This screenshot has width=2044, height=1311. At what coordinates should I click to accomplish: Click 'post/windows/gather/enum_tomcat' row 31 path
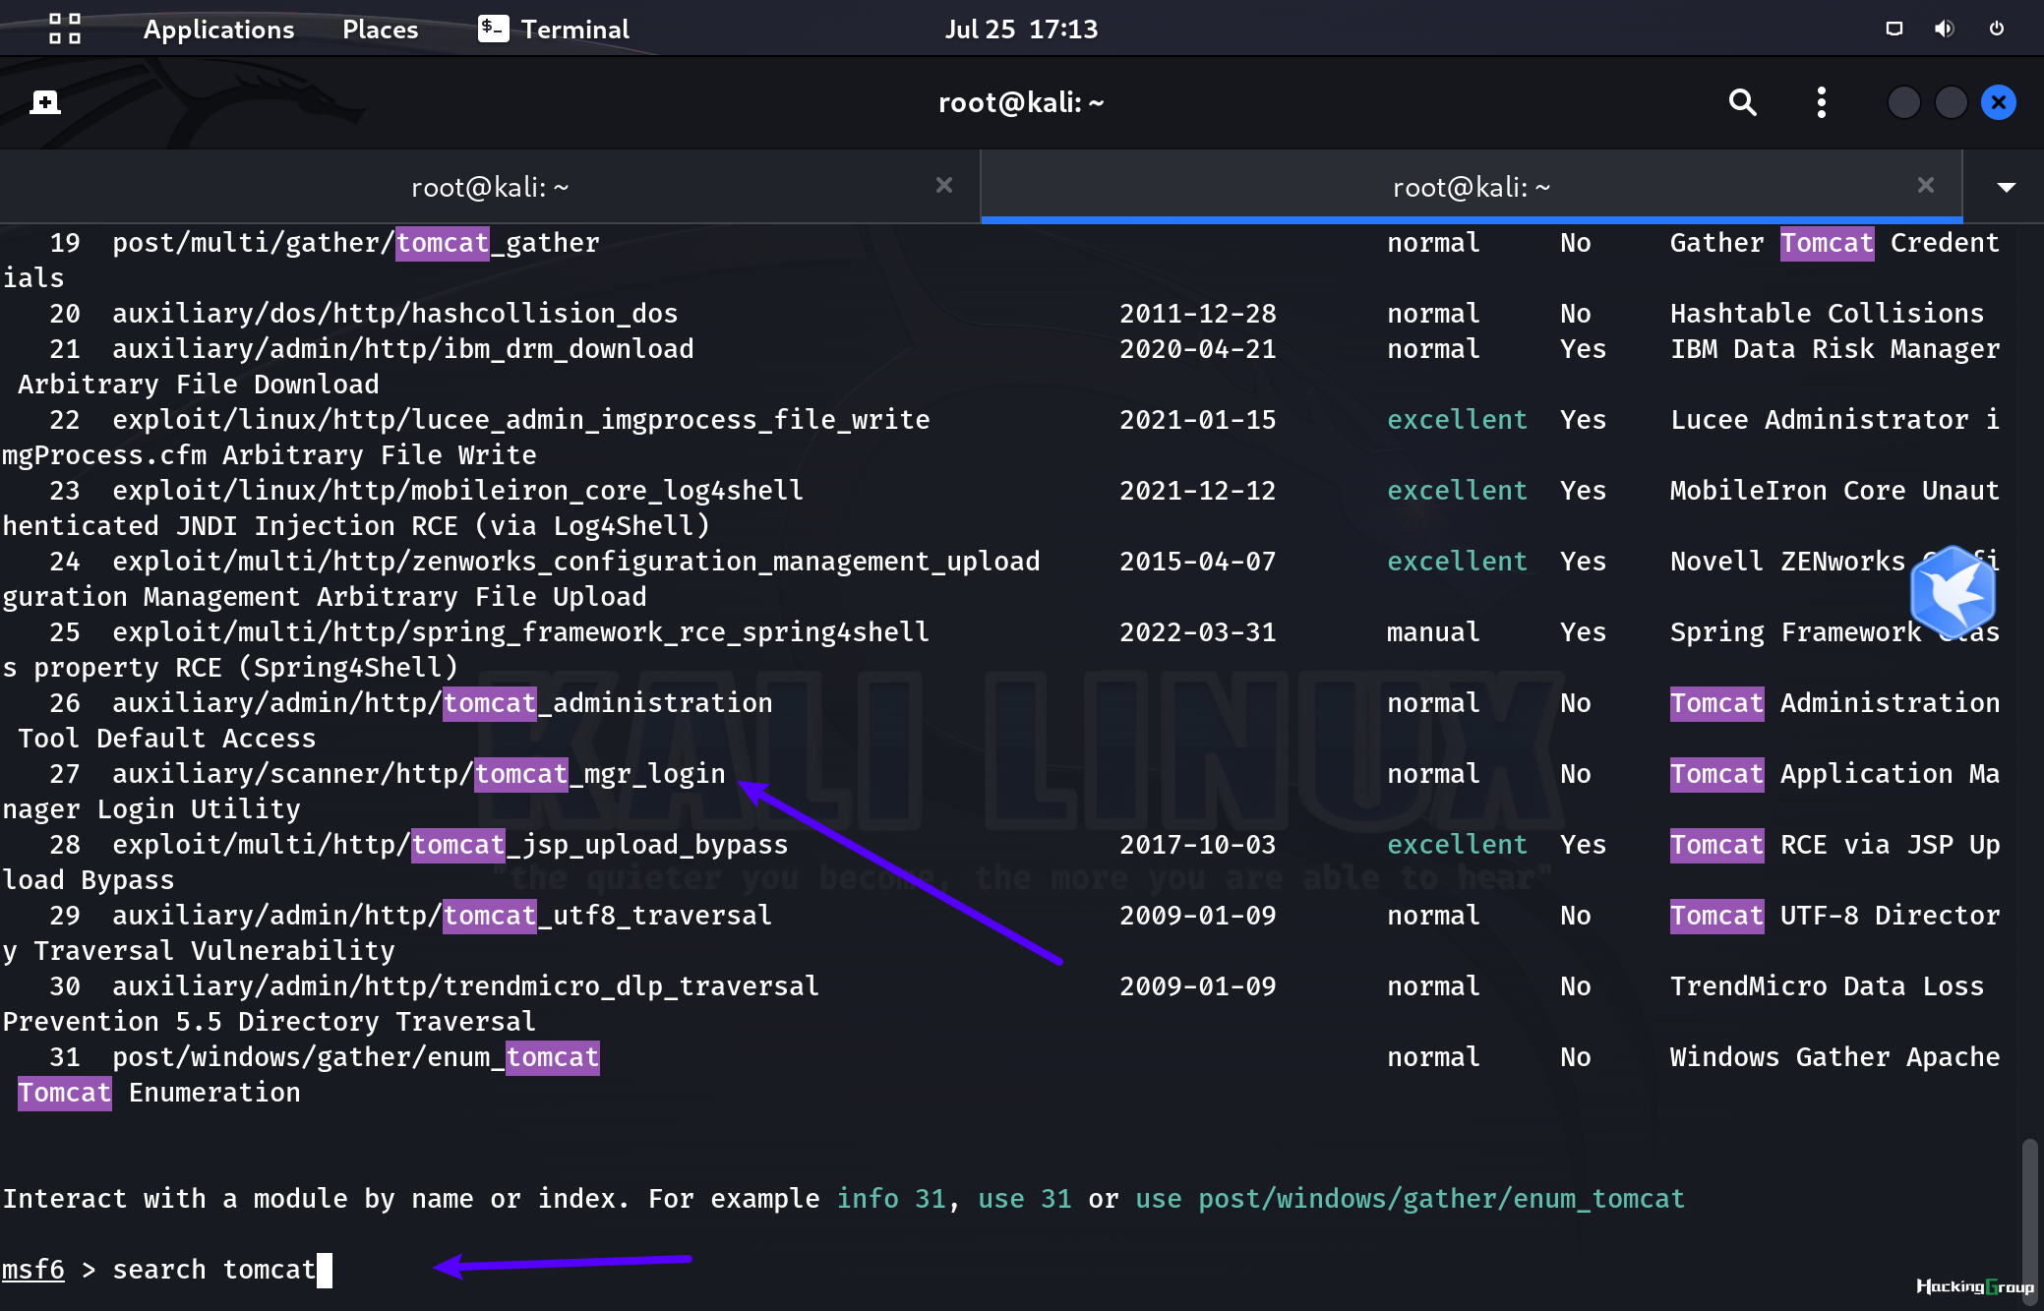[x=355, y=1057]
